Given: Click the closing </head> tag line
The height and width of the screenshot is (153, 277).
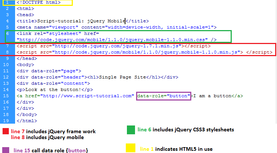Looking at the screenshot, I should tap(27, 58).
